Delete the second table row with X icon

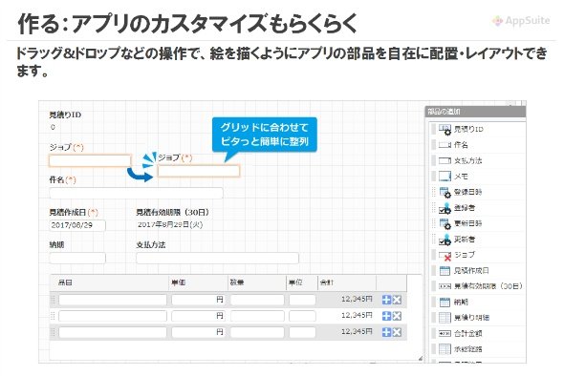point(397,316)
